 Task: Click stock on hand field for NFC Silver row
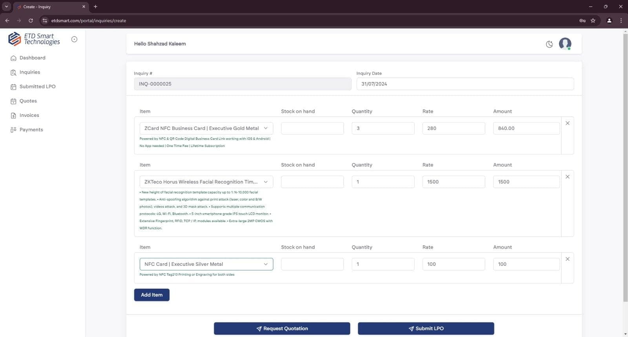(312, 264)
